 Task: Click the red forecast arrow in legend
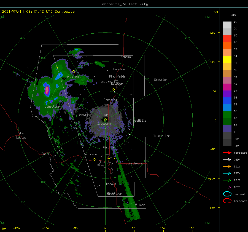pos(227,153)
